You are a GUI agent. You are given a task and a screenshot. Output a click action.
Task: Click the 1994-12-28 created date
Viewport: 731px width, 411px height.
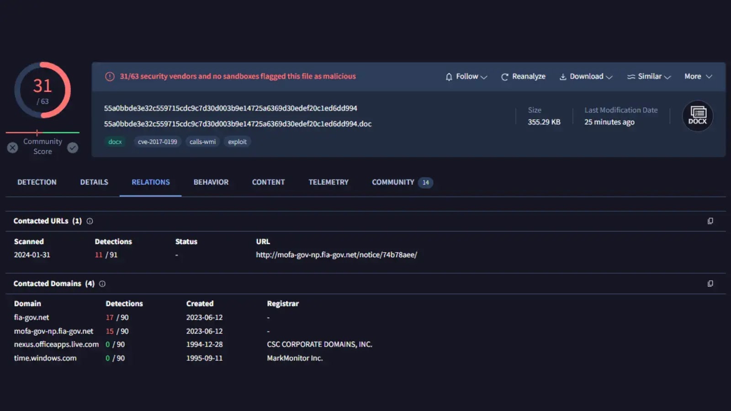[204, 344]
